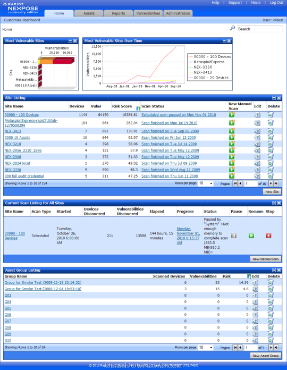Click into the Search input field

(260, 29)
